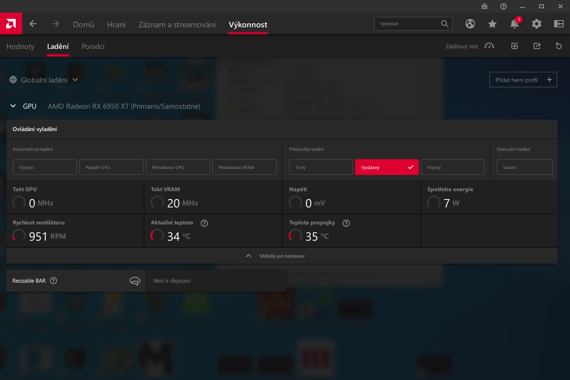Open notifications bell icon
The image size is (570, 380).
coord(515,24)
